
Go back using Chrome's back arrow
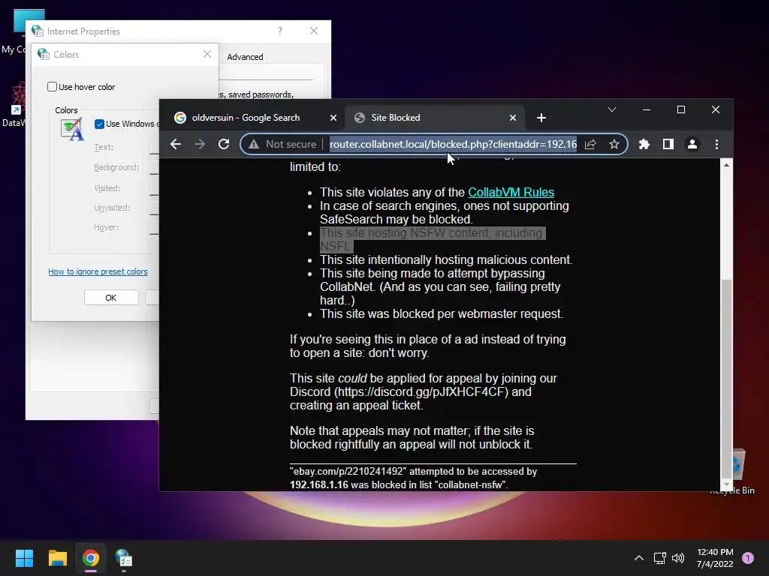(176, 144)
